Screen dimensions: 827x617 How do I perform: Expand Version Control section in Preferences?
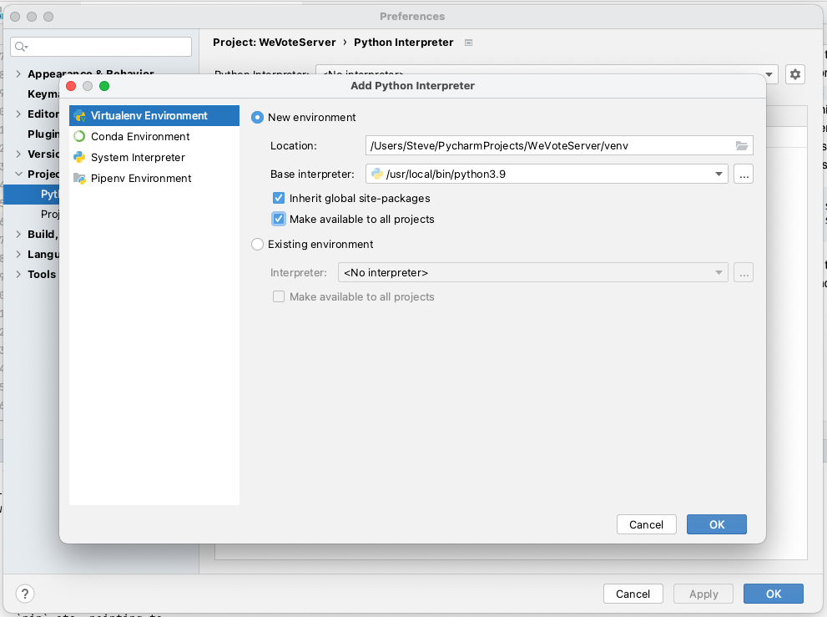[18, 154]
